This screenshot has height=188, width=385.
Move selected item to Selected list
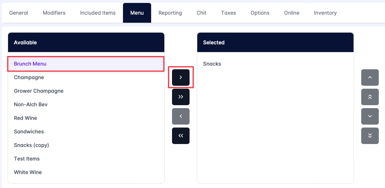click(181, 77)
